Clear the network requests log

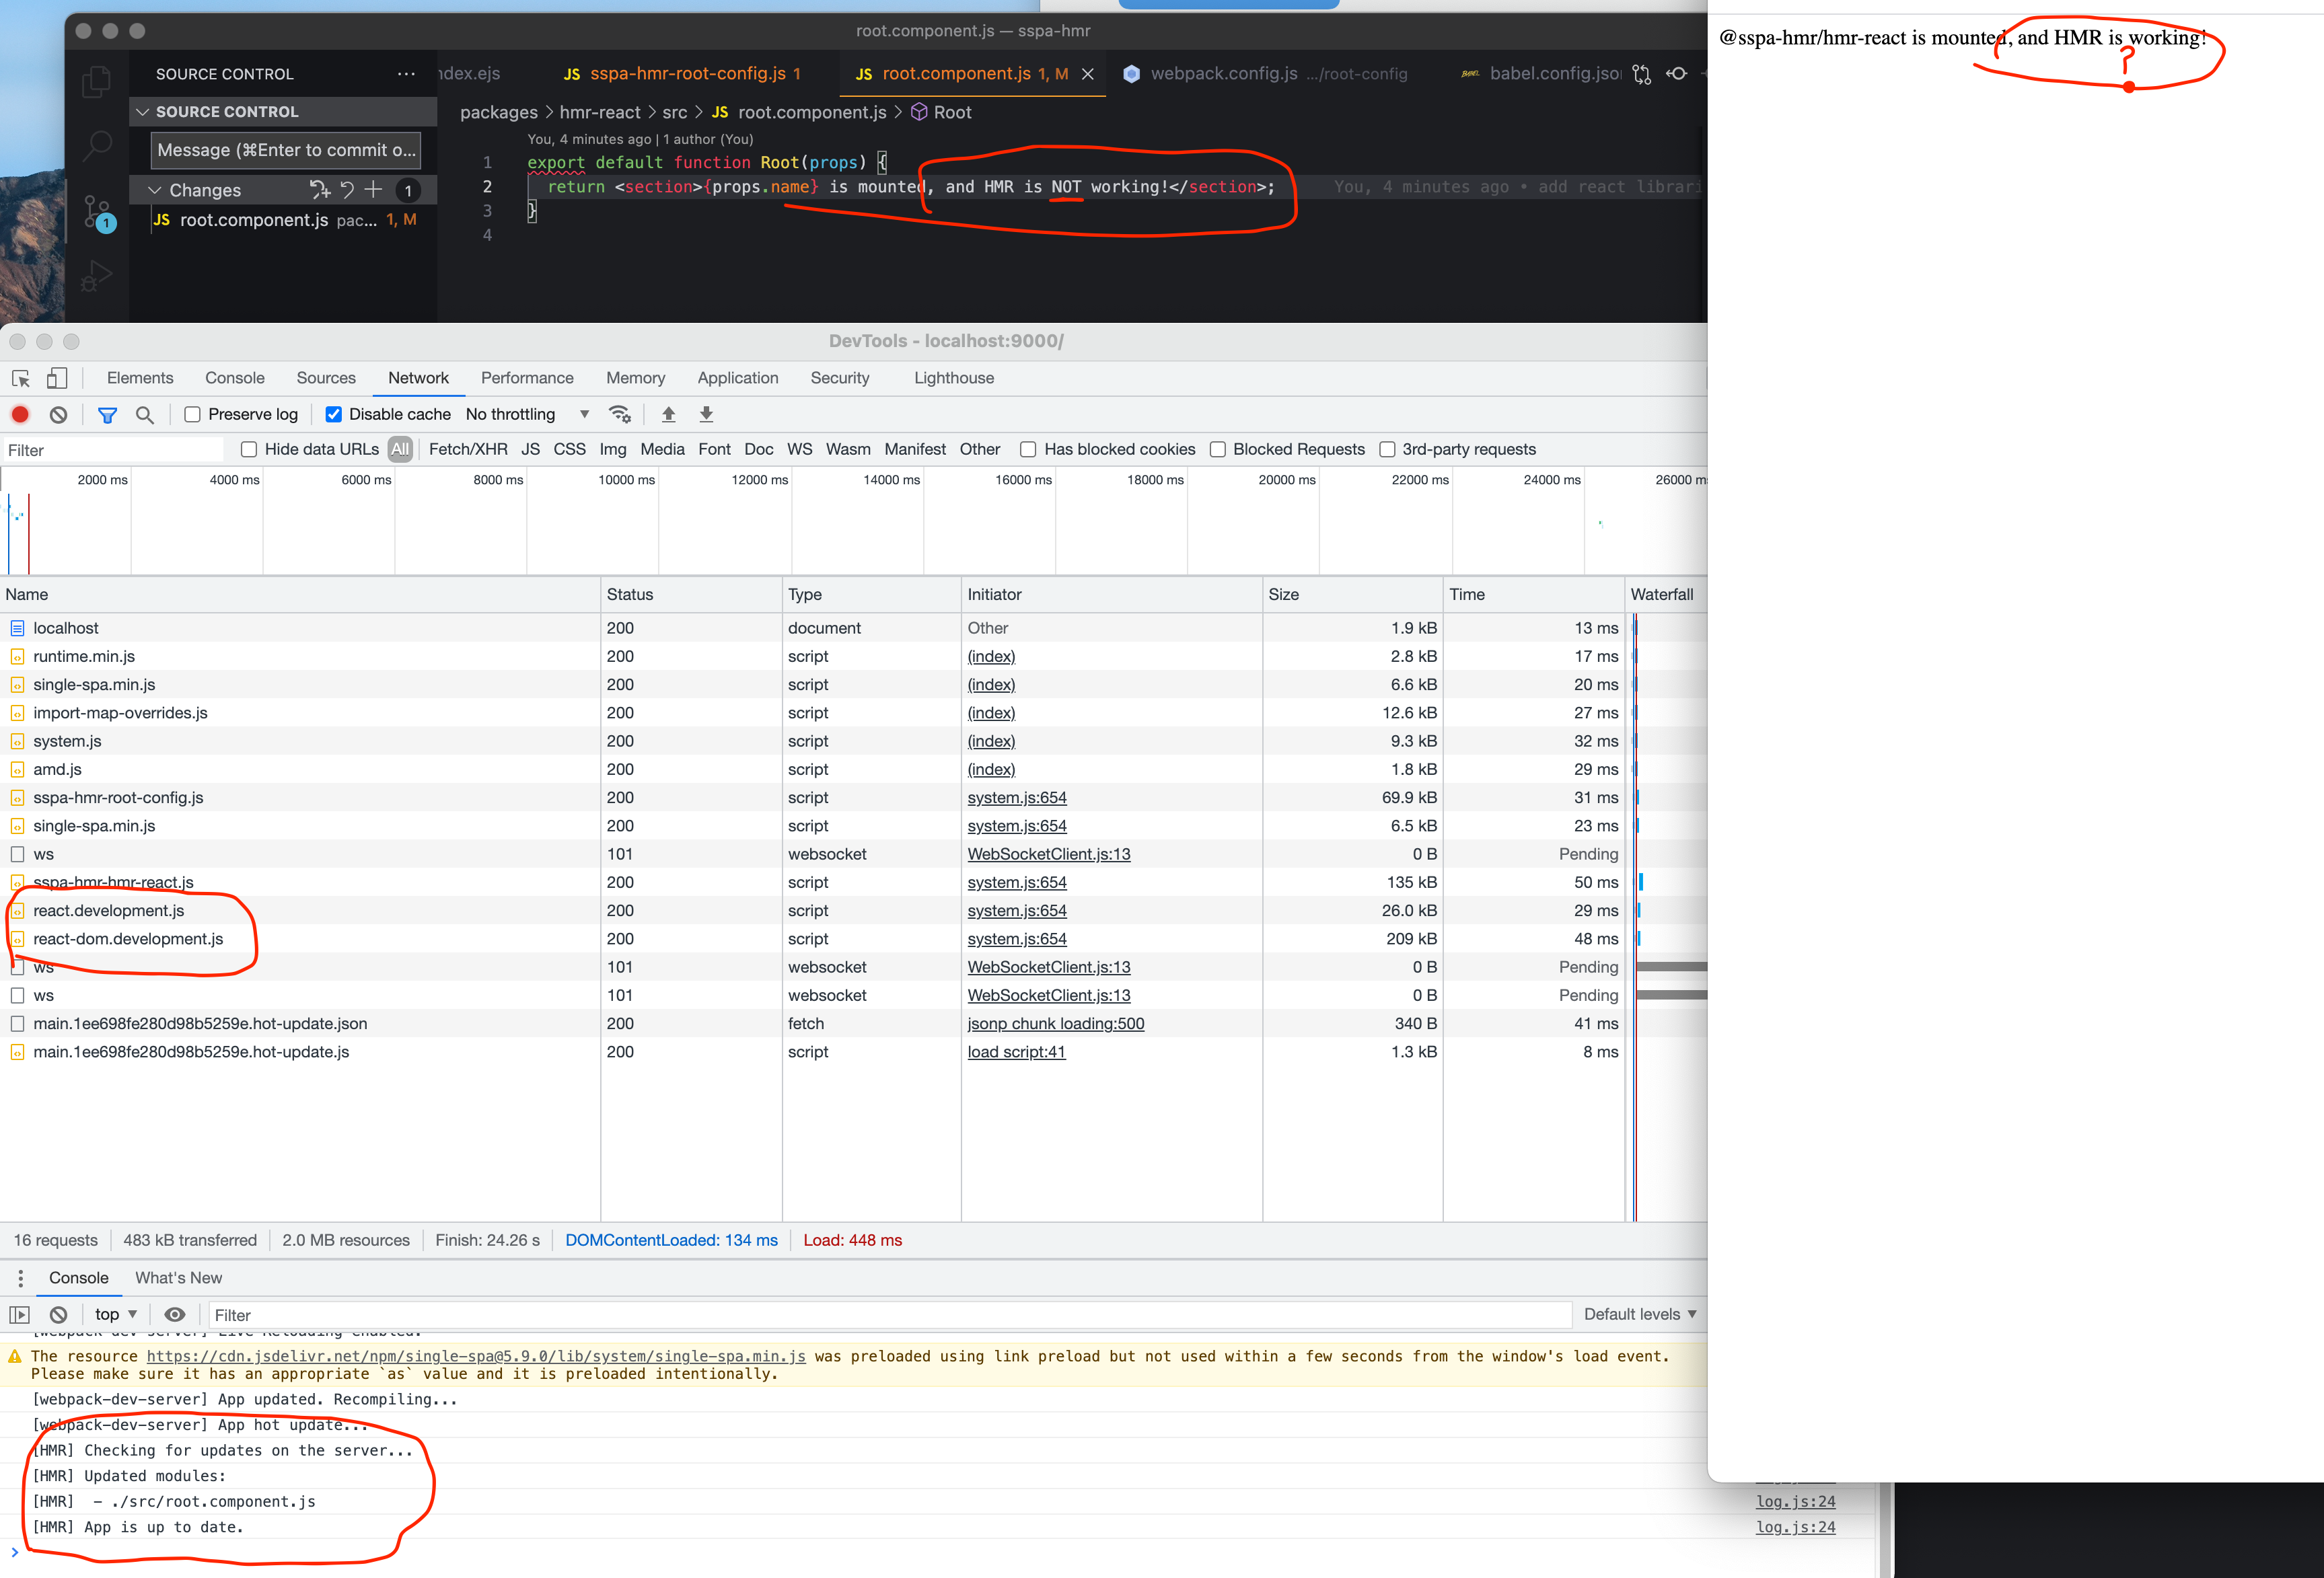pyautogui.click(x=57, y=414)
